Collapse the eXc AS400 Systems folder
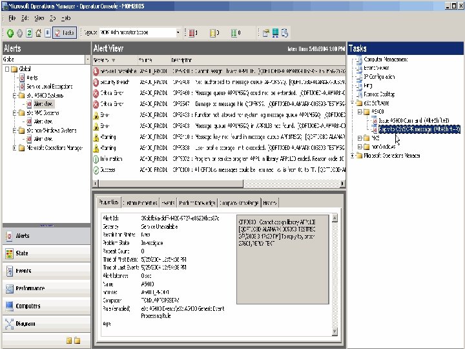465x349 pixels. click(14, 96)
